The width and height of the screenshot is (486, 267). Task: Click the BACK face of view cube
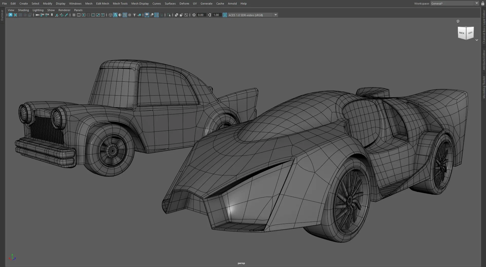coord(462,33)
